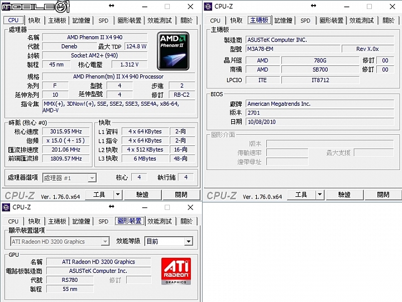
Task: Open SPD tab in CPU window
Action: tap(103, 21)
